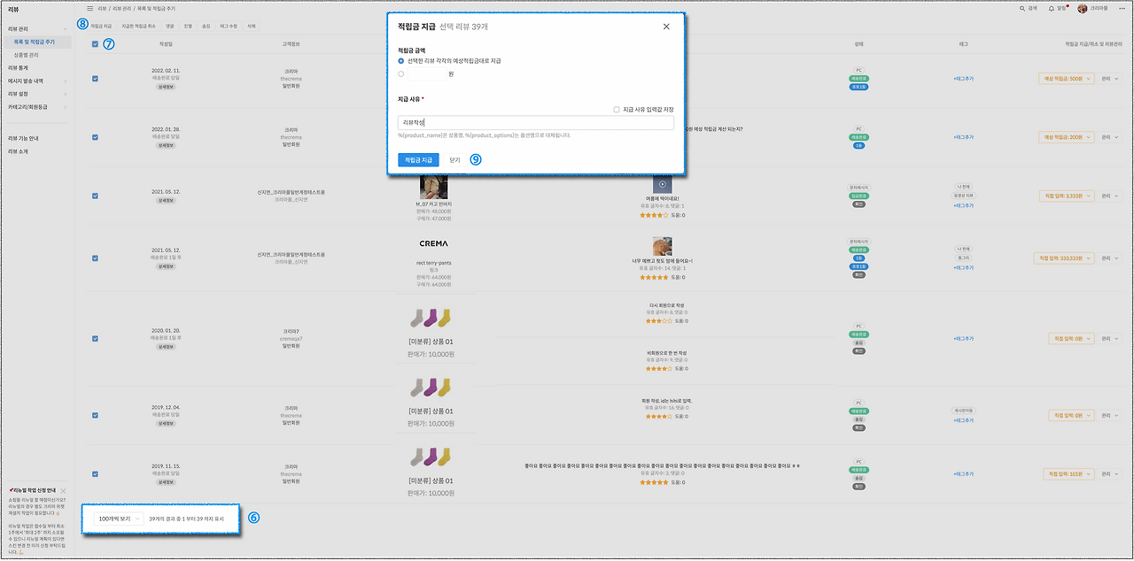Select 선택한 리뷰 각각의 예상적립금대로 지급 radio

pyautogui.click(x=401, y=60)
